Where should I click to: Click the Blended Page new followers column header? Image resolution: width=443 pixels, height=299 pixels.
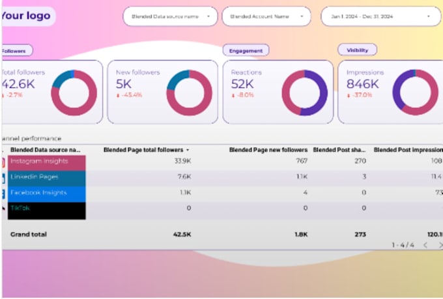pos(268,150)
